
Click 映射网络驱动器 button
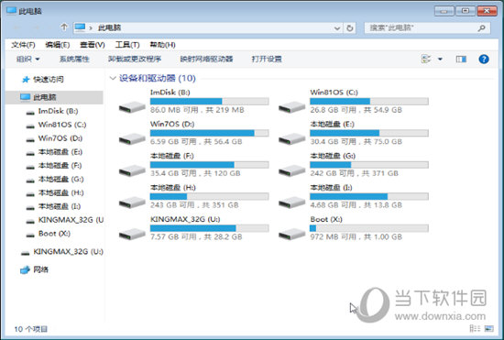click(x=206, y=60)
